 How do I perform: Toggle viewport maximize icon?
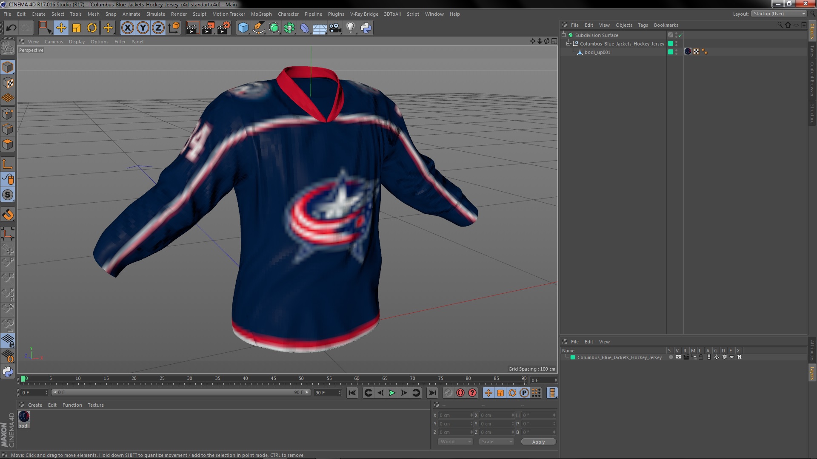[x=554, y=41]
